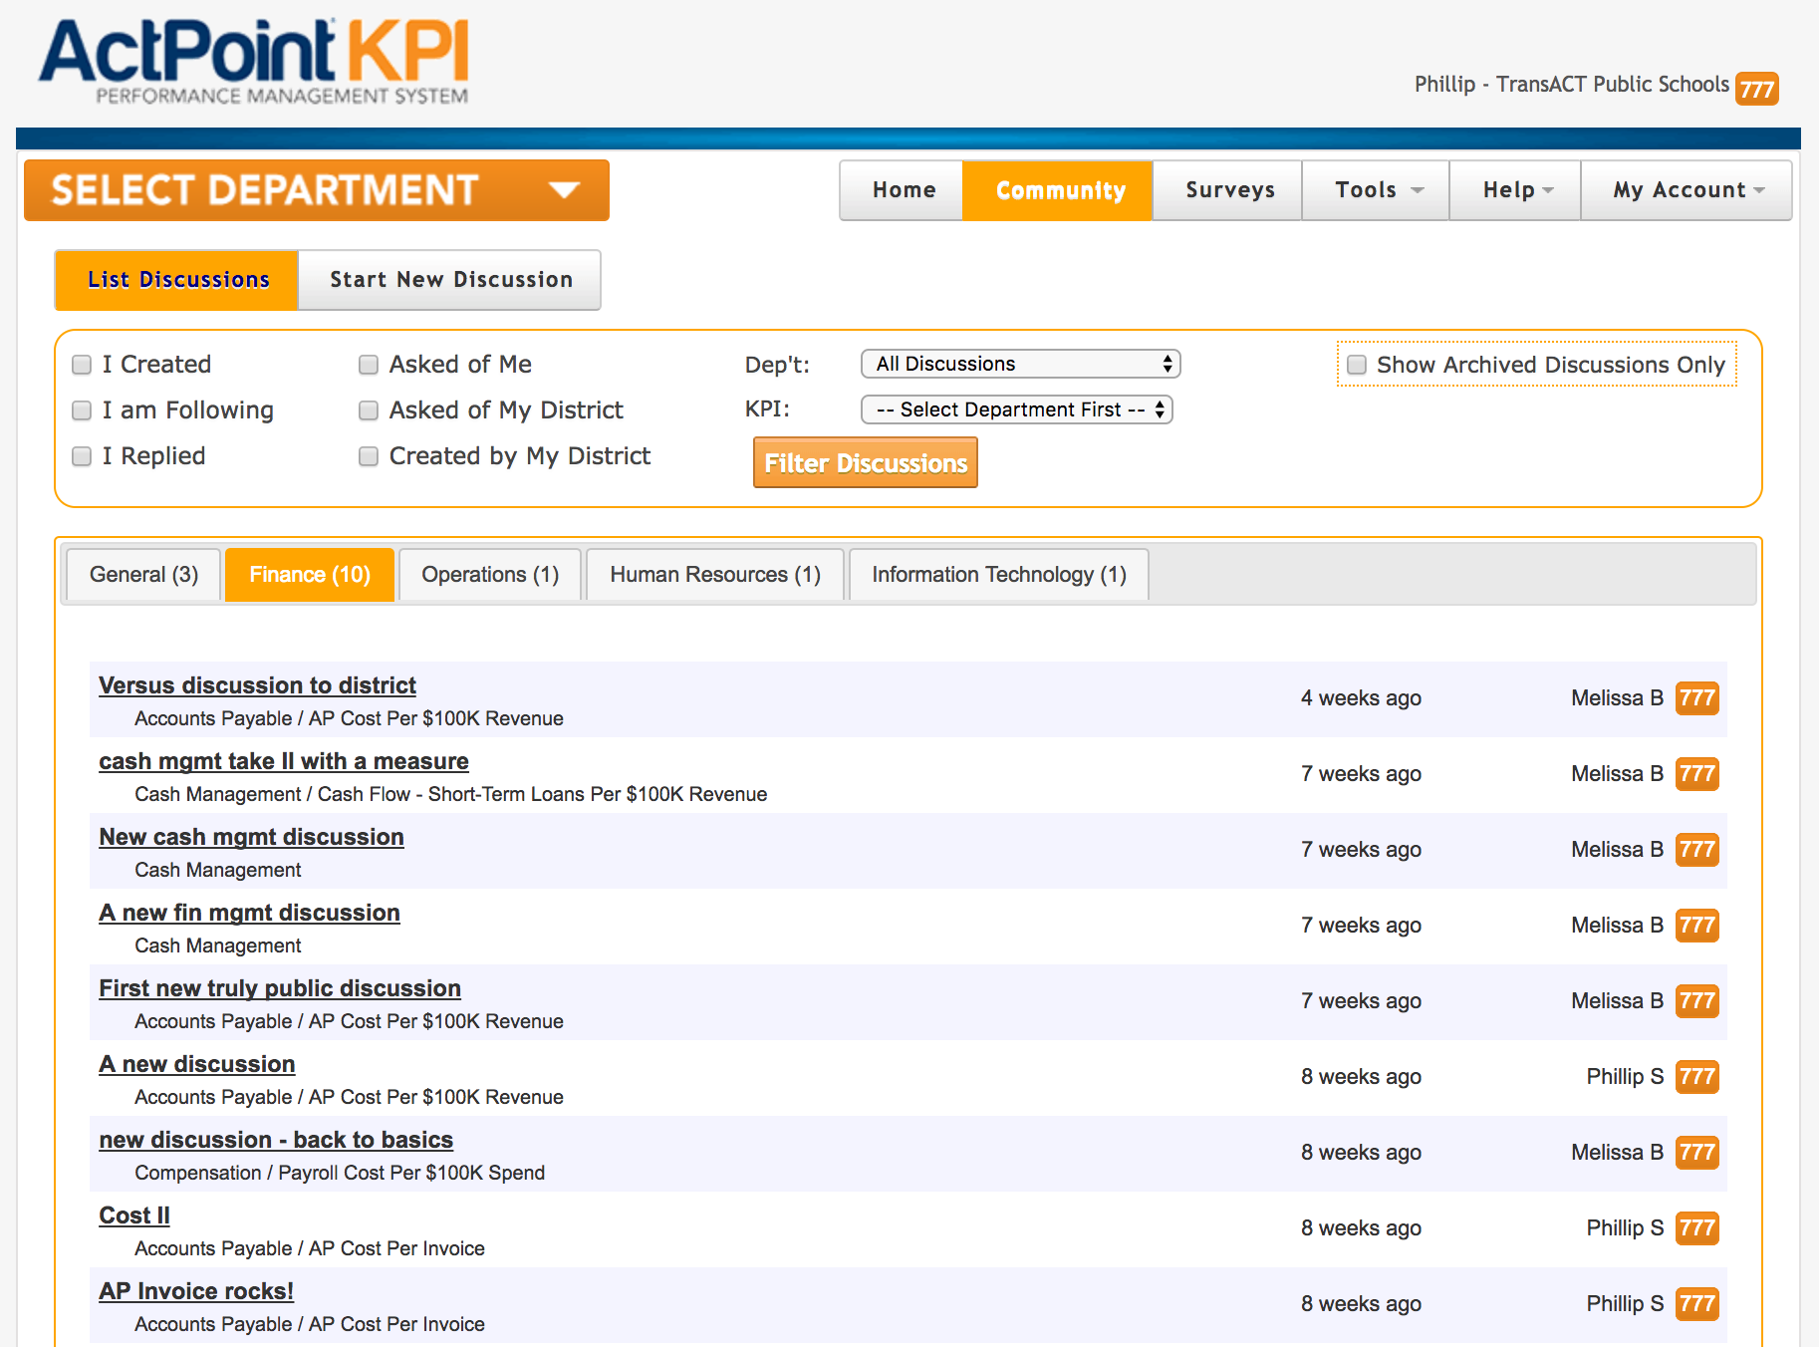The height and width of the screenshot is (1347, 1819).
Task: Open the Dep't All Discussions dropdown
Action: point(1020,364)
